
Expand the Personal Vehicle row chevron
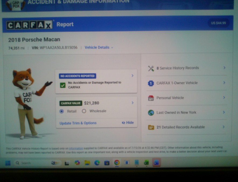coord(224,98)
